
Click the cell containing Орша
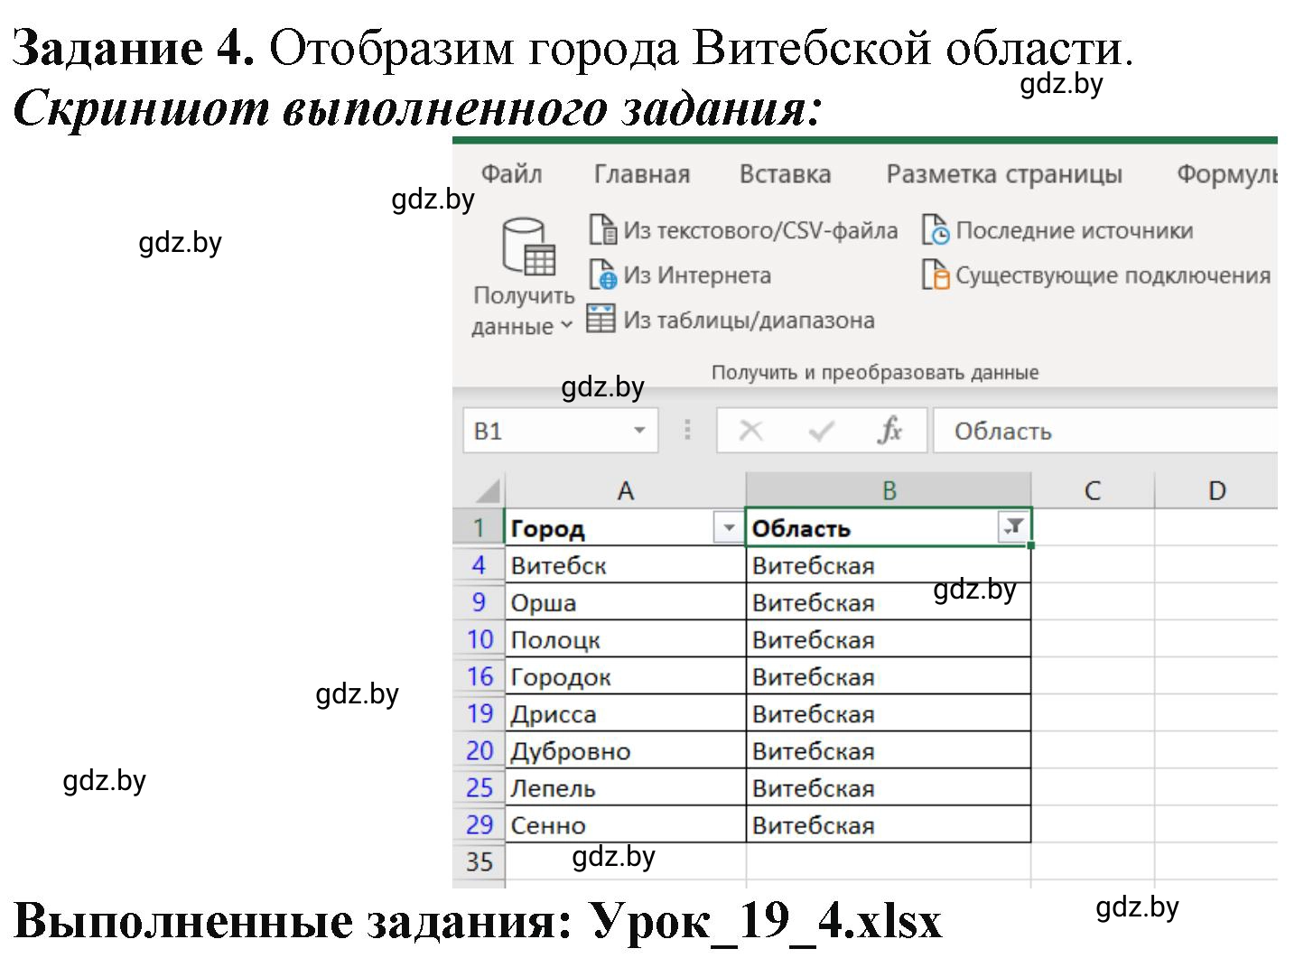(625, 602)
